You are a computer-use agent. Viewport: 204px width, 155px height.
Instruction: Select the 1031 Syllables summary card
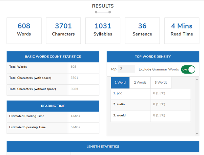coord(103,30)
